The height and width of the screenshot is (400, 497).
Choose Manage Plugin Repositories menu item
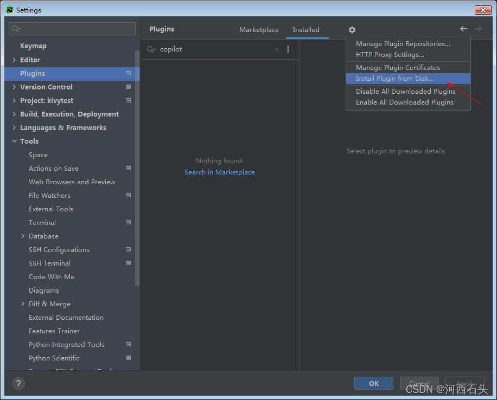coord(408,44)
